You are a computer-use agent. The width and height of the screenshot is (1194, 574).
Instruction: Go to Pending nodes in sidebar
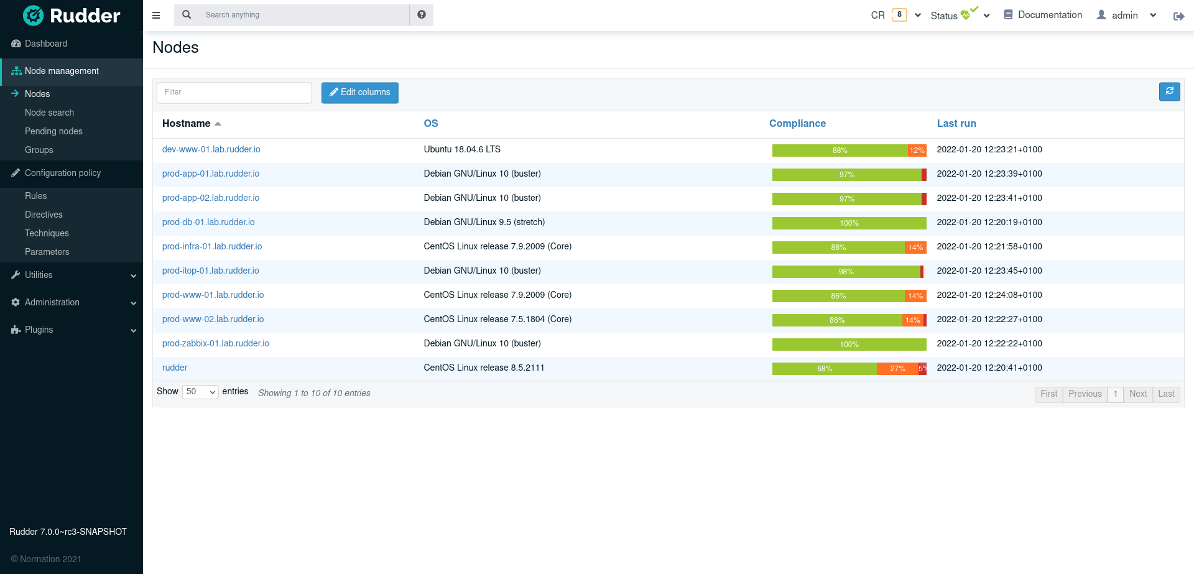(53, 131)
